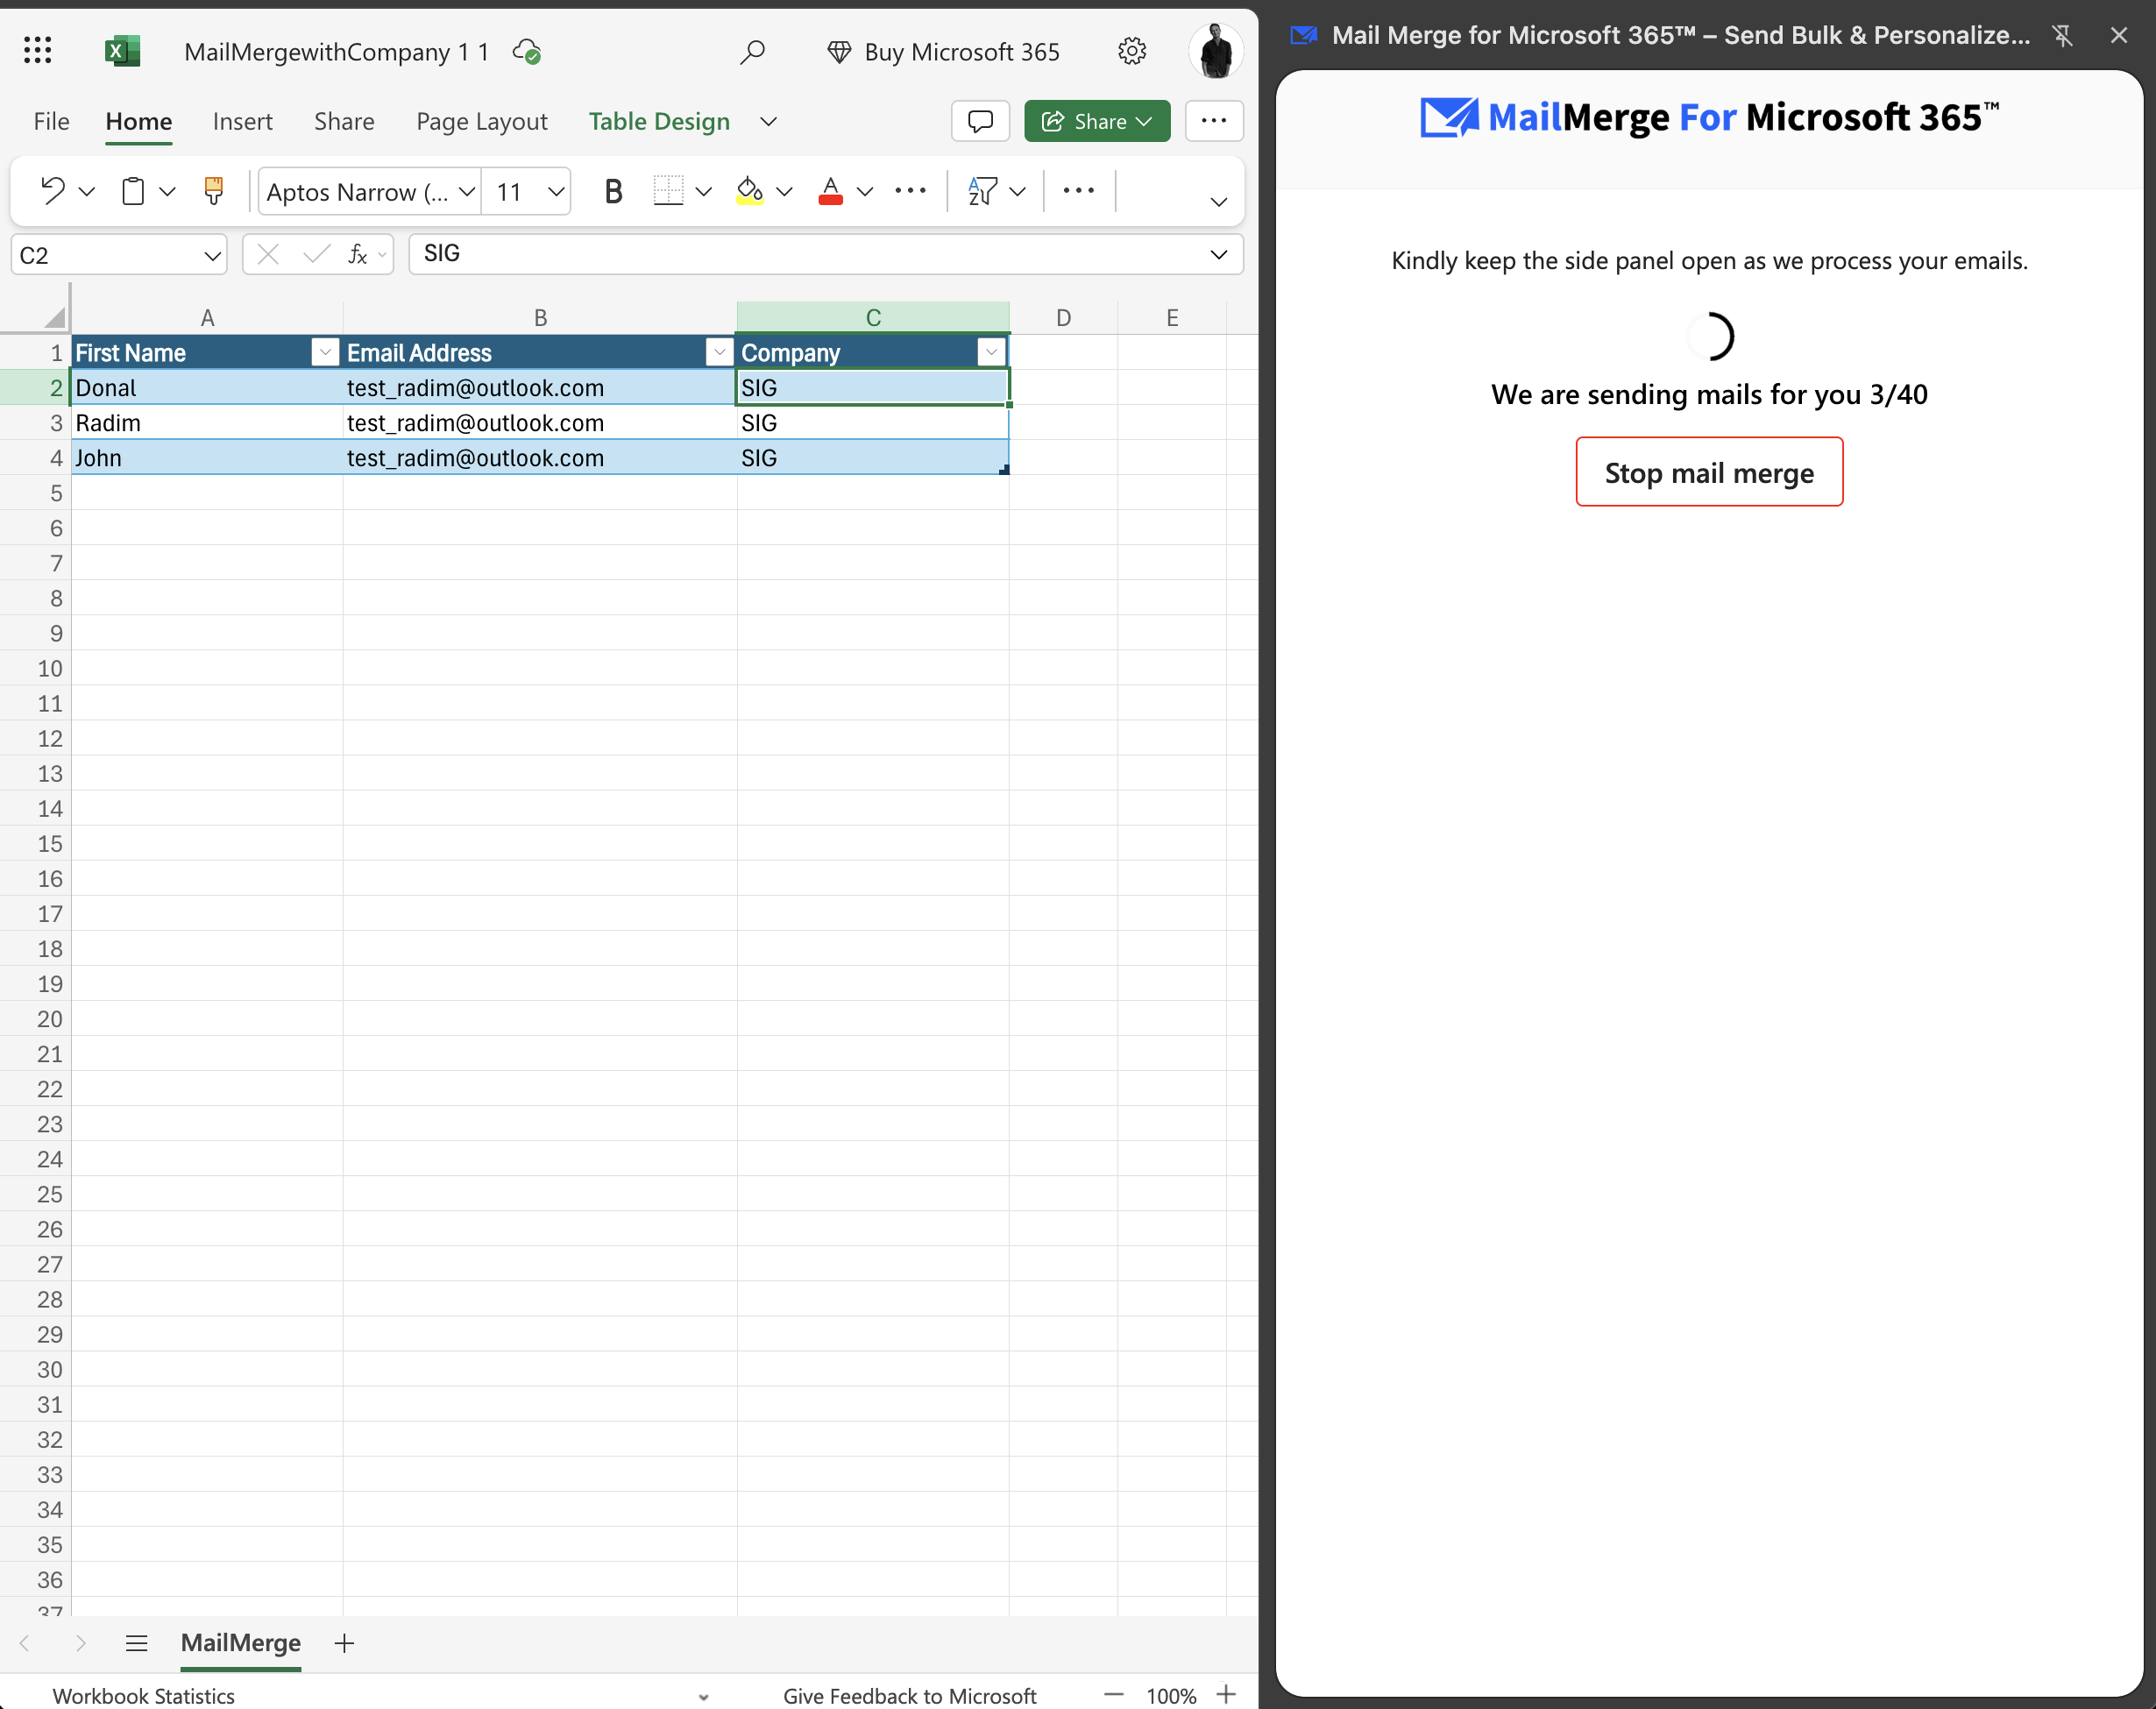Click Give Feedback to Microsoft

[x=910, y=1696]
